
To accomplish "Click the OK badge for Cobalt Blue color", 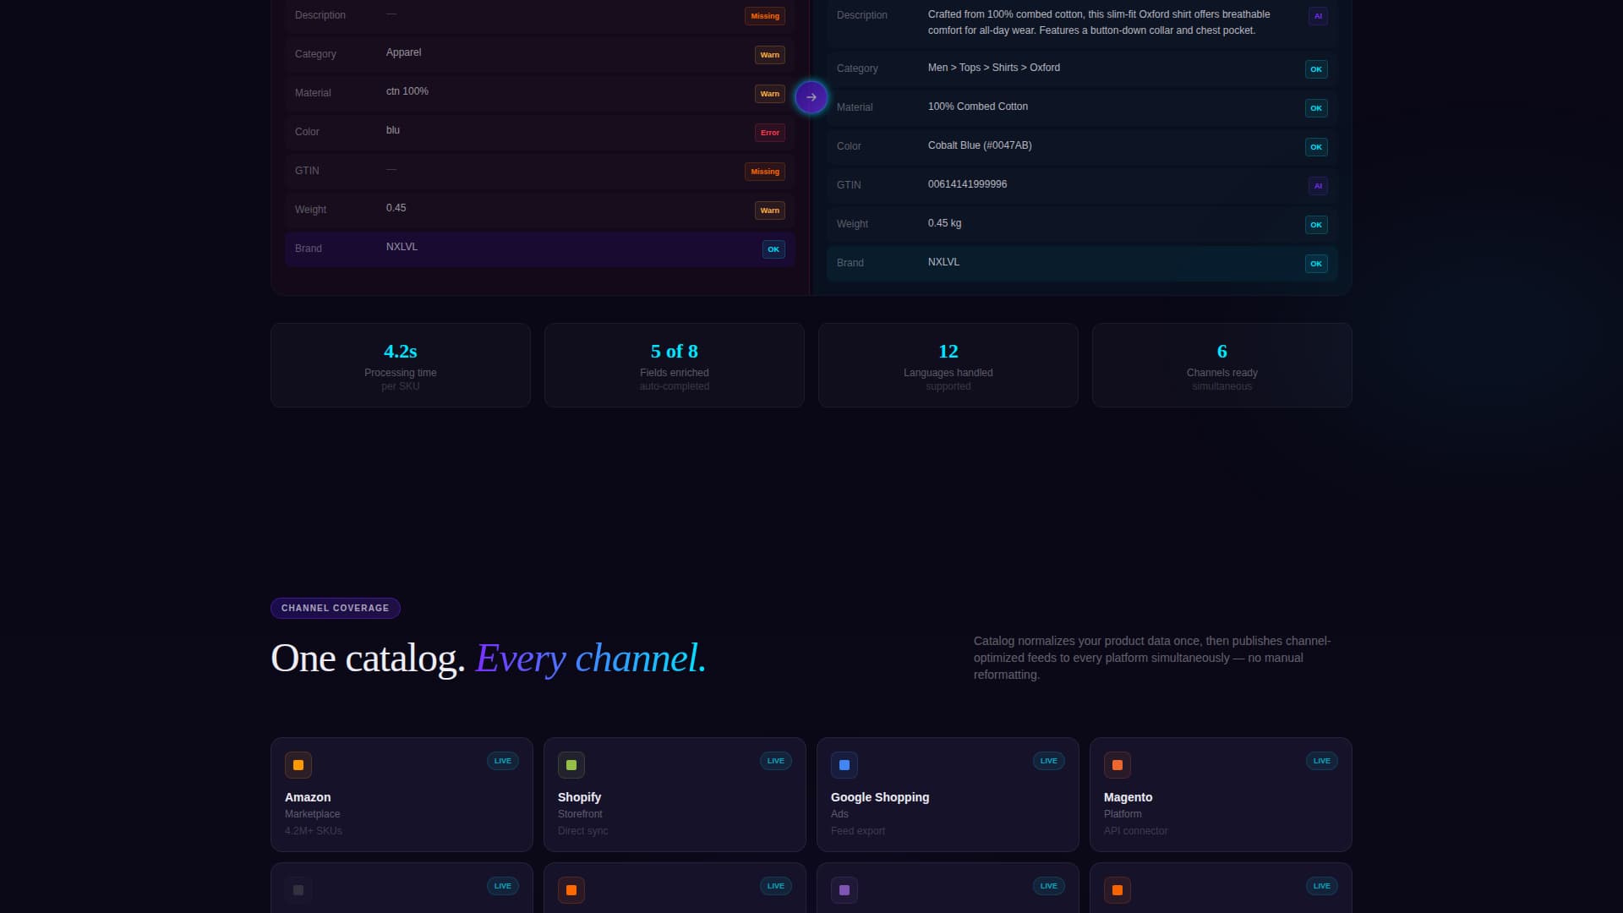I will tap(1316, 147).
